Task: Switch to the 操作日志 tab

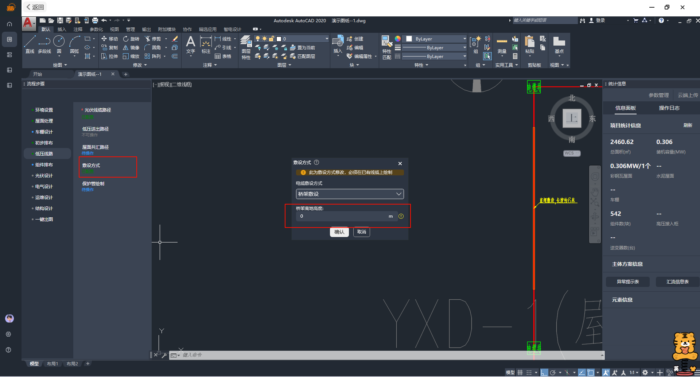Action: pos(669,108)
